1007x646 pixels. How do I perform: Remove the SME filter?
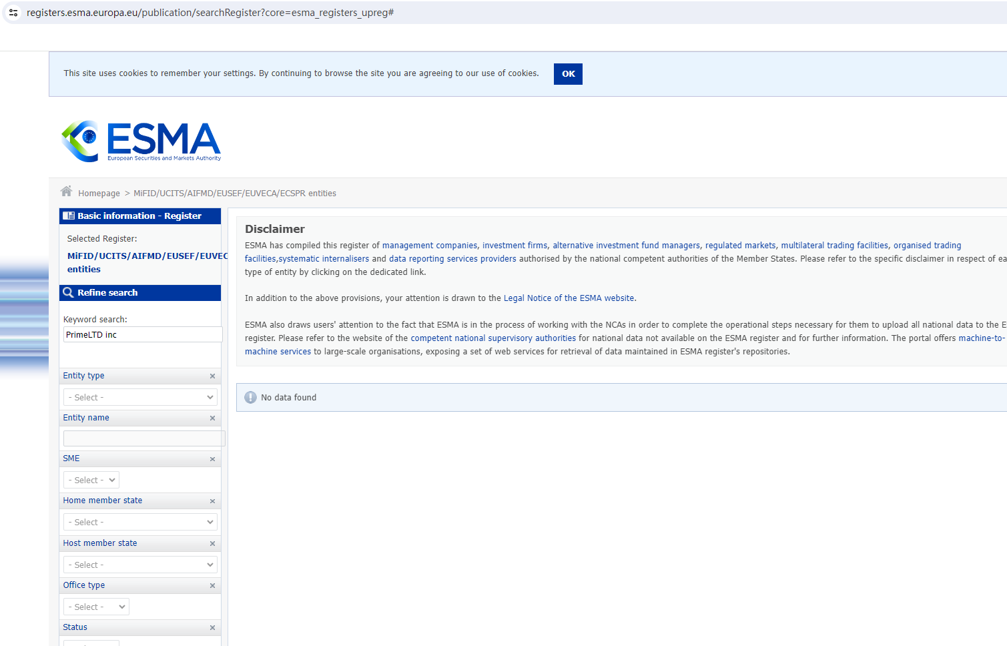coord(212,459)
